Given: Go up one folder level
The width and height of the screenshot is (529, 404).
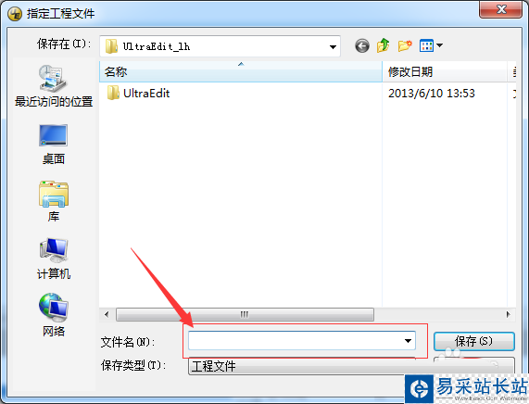Looking at the screenshot, I should click(383, 45).
